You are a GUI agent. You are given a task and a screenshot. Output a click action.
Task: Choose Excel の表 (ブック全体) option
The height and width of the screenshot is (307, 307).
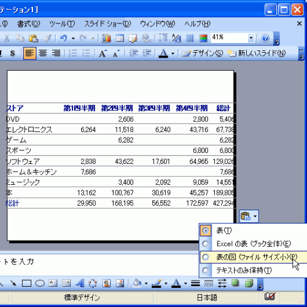[253, 244]
